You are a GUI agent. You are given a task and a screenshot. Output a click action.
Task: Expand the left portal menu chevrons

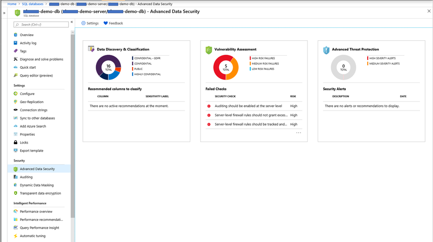tap(4, 13)
